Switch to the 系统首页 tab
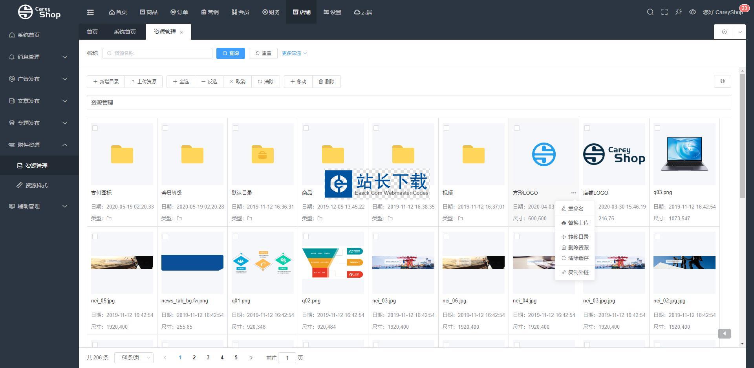This screenshot has width=754, height=368. pyautogui.click(x=124, y=31)
